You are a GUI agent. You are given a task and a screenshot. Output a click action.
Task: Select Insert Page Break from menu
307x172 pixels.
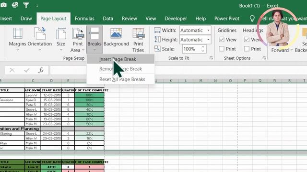tap(120, 59)
